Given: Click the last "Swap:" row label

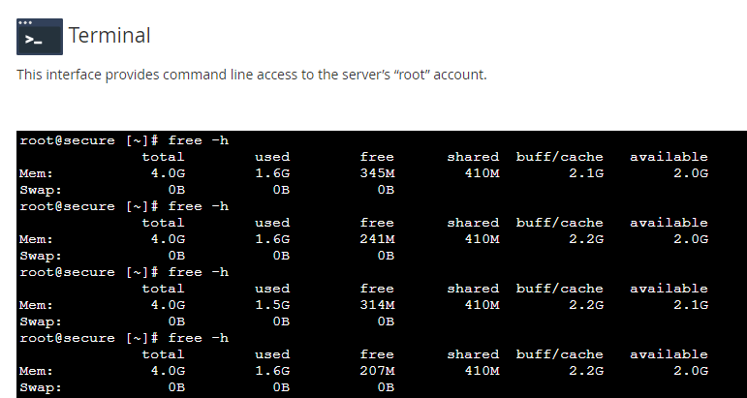Looking at the screenshot, I should point(40,387).
